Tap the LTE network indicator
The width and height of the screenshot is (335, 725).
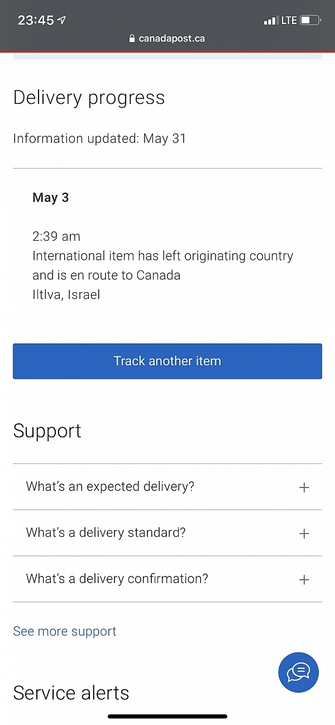click(289, 21)
